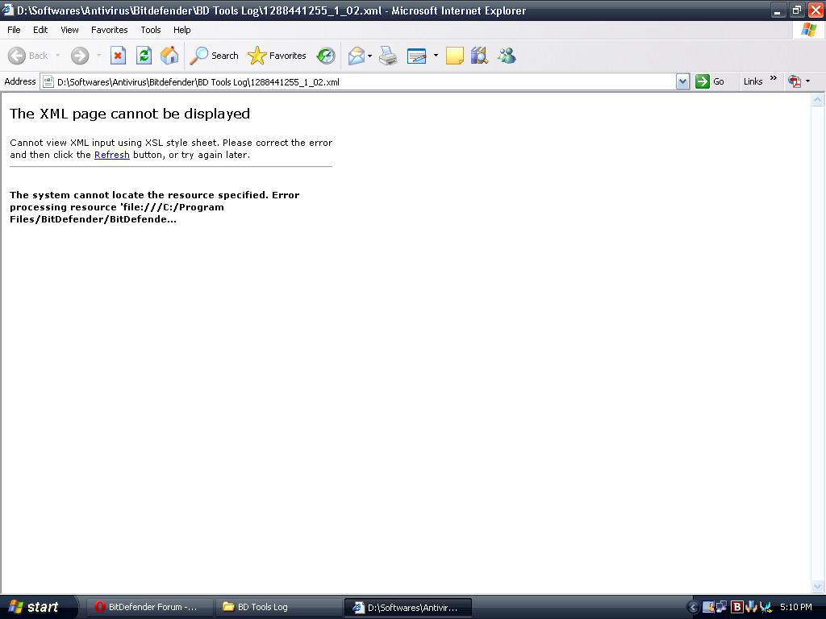Viewport: 826px width, 619px height.
Task: Click the BitDefender B tray icon
Action: click(x=737, y=607)
